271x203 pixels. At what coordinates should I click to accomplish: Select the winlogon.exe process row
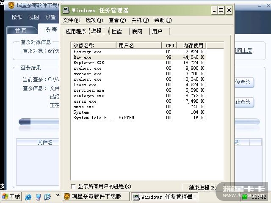138,96
